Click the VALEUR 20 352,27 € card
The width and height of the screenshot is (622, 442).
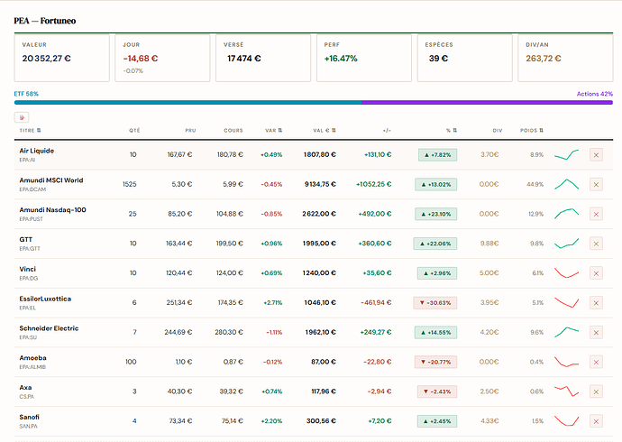[62, 58]
